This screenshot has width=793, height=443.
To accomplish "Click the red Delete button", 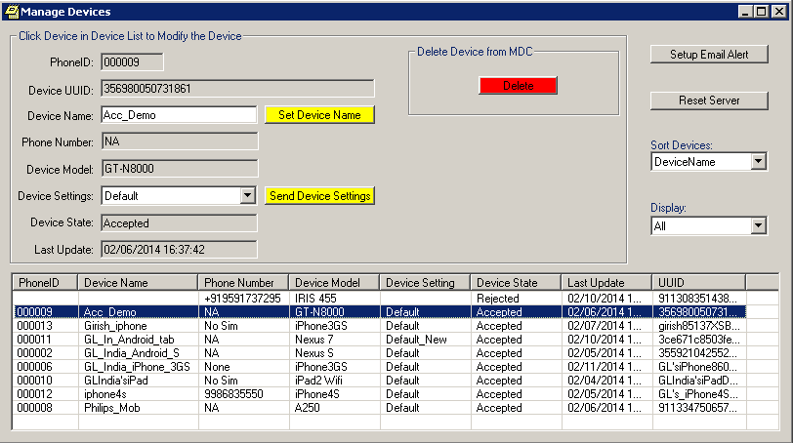I will click(518, 85).
